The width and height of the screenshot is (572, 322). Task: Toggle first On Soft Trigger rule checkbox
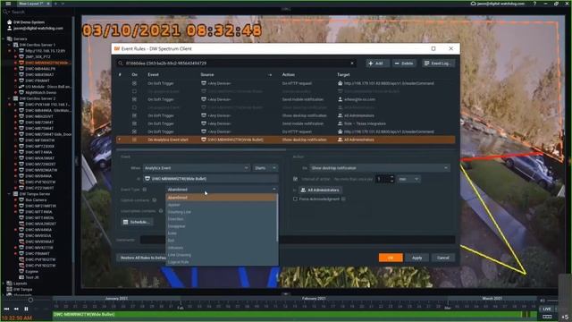click(134, 83)
